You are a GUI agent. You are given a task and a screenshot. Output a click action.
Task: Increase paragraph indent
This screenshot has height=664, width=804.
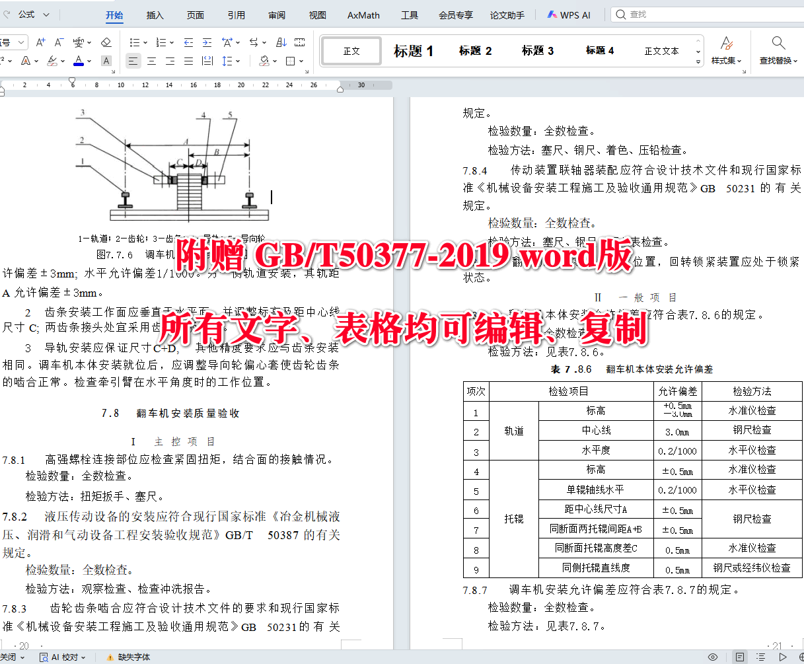207,42
